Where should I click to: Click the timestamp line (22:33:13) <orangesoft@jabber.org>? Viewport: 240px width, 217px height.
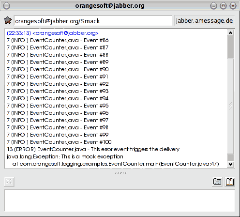click(x=53, y=33)
